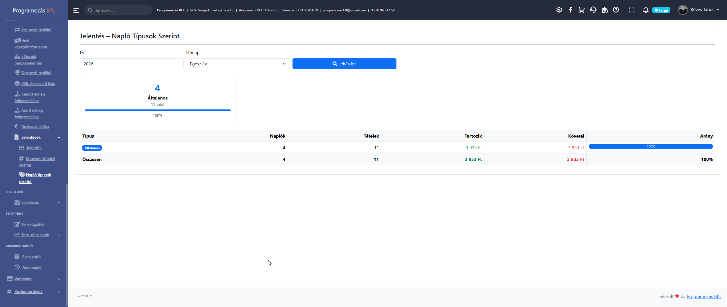727x307 pixels.
Task: Select Napló típusok szerint item
Action: coord(35,178)
